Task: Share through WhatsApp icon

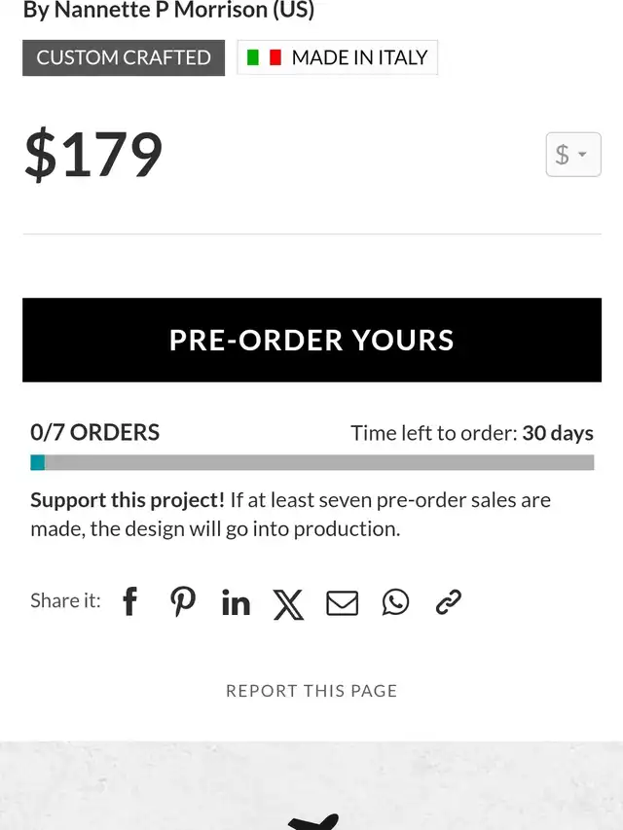Action: pos(395,602)
